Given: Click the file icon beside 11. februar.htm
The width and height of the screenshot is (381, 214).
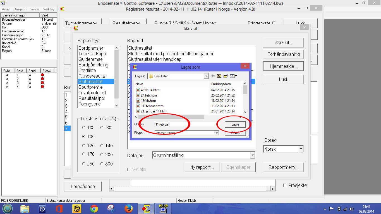Looking at the screenshot, I should click(x=138, y=106).
